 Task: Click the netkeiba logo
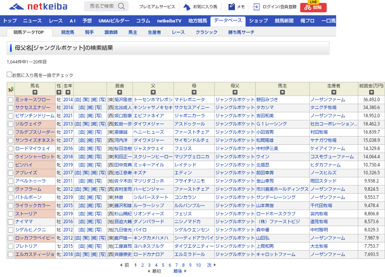38,7
